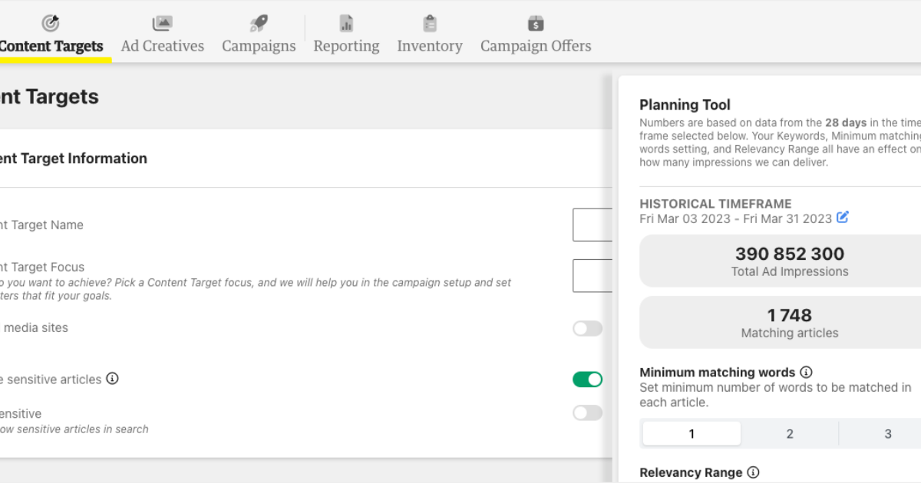Viewport: 921px width, 483px height.
Task: Disable the sensitive articles toggle
Action: click(587, 379)
